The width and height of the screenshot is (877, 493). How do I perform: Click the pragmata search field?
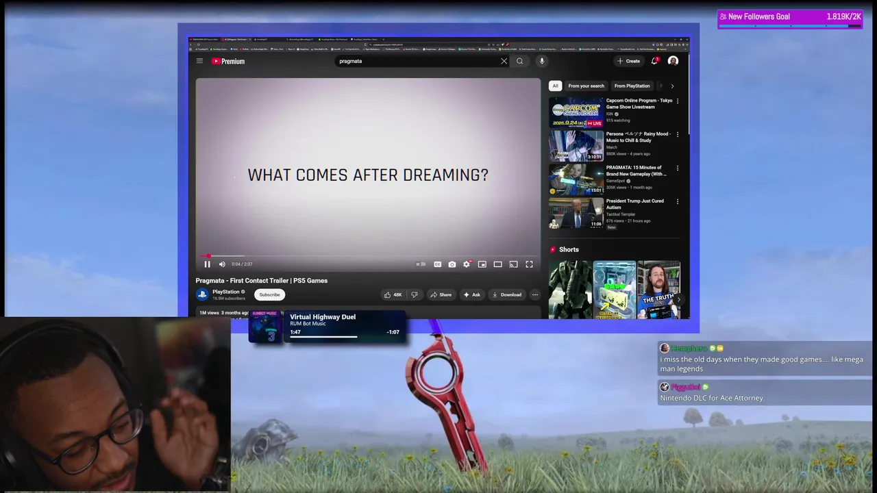tap(418, 61)
